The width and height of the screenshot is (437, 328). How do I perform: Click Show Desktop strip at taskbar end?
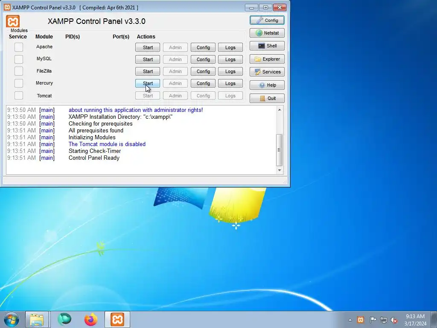tap(434, 319)
